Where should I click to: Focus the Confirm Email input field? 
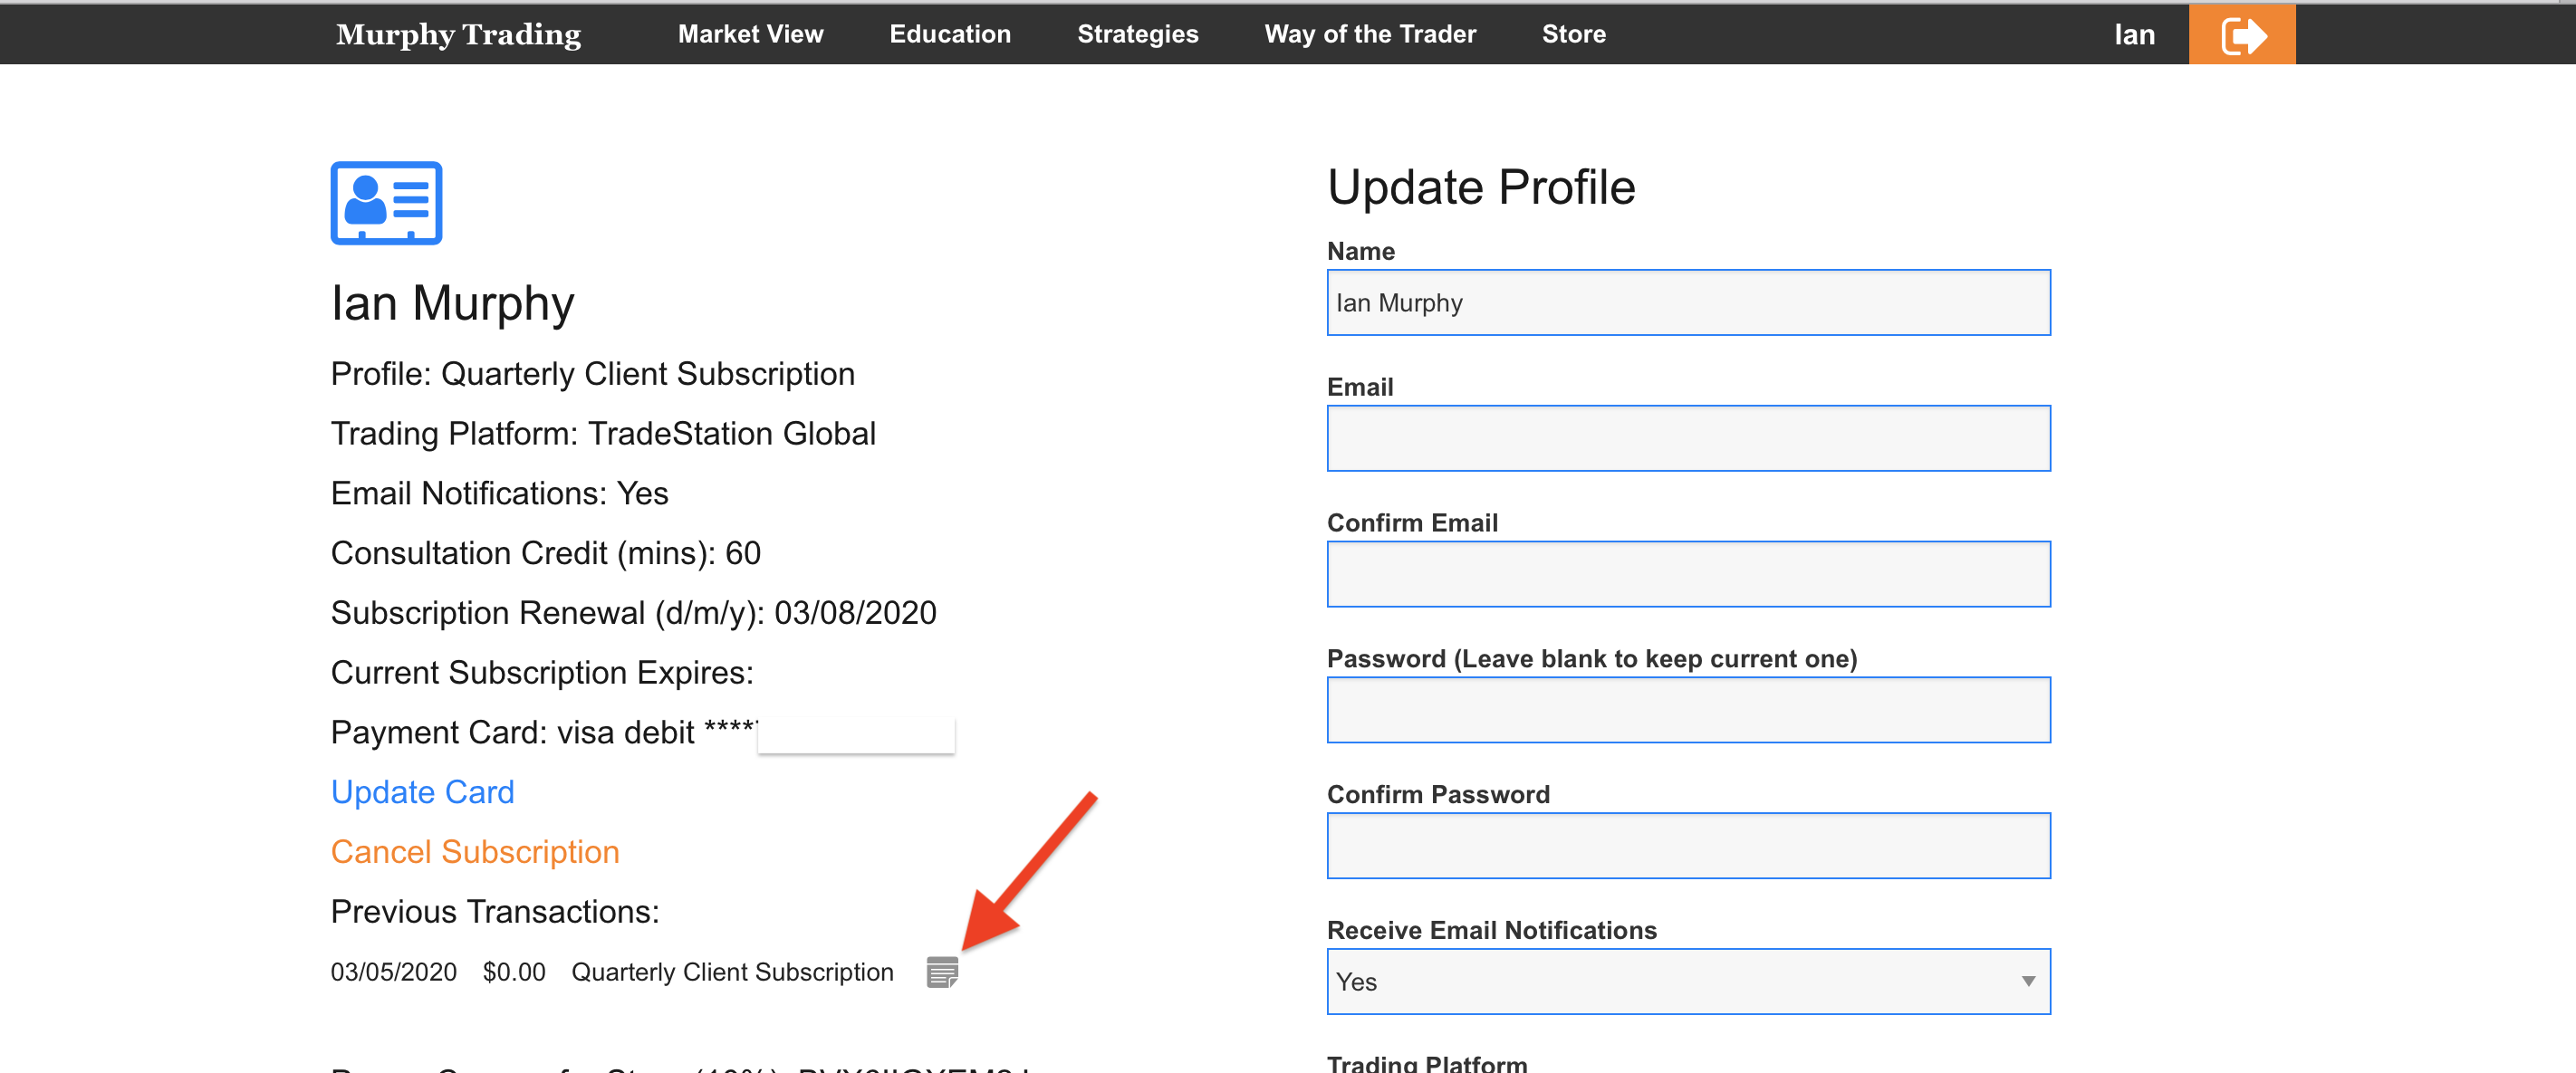[1688, 574]
